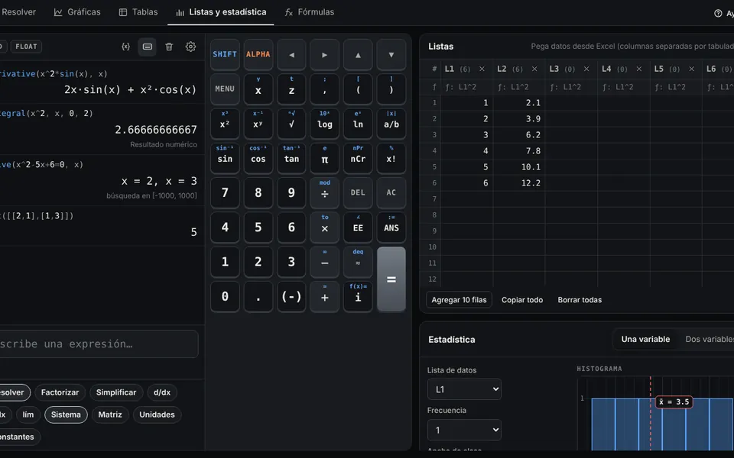734x458 pixels.
Task: Click the up arrow cursor key
Action: point(358,55)
